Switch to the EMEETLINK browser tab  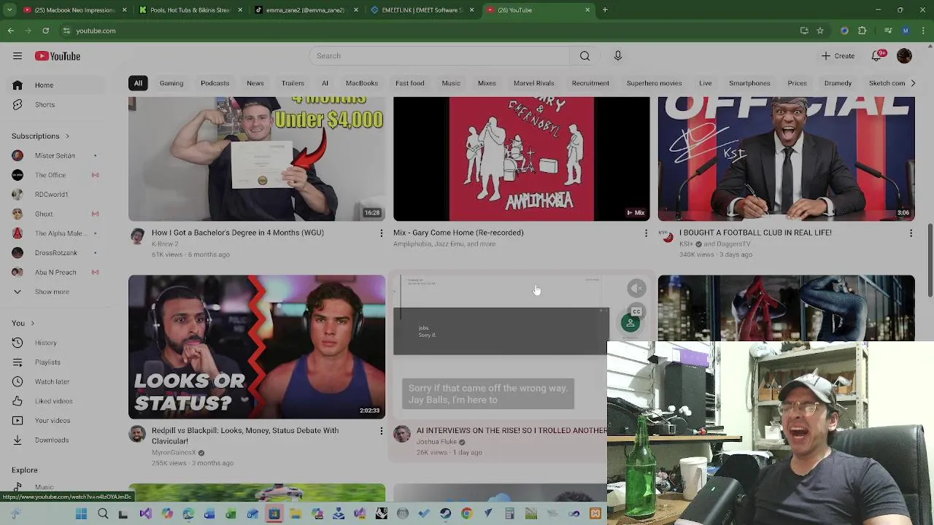[422, 10]
